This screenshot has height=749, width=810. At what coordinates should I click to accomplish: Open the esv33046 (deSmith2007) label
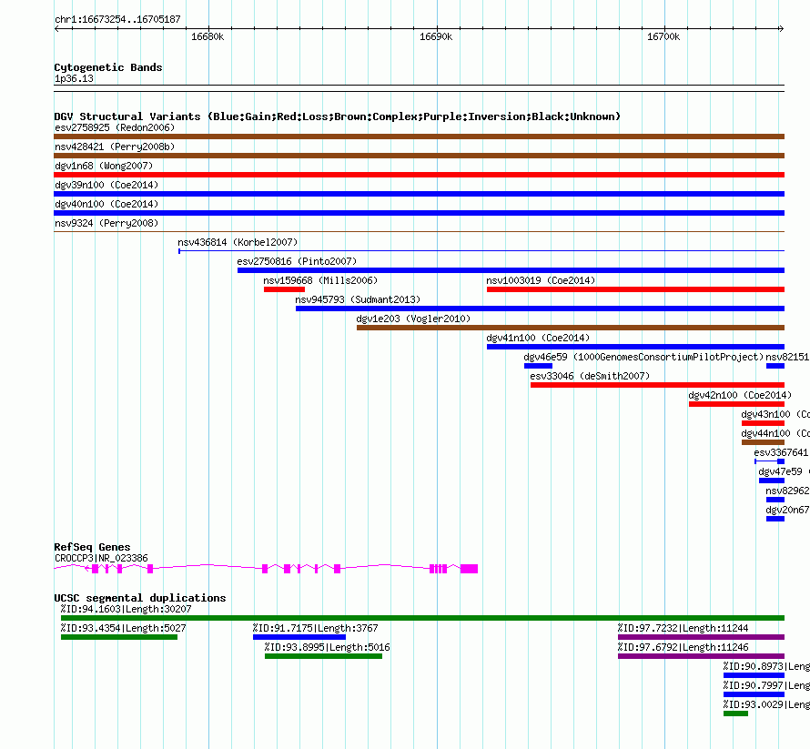click(590, 376)
